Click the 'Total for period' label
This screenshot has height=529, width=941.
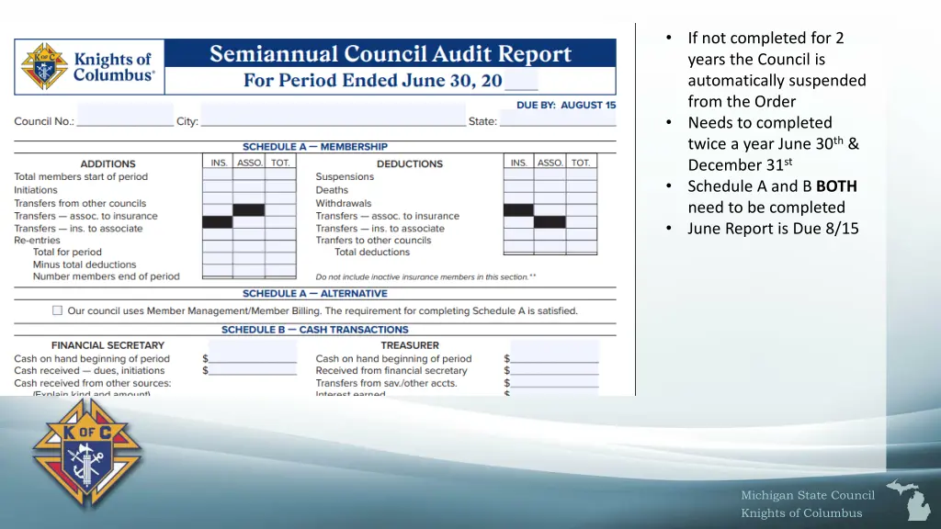click(x=67, y=252)
